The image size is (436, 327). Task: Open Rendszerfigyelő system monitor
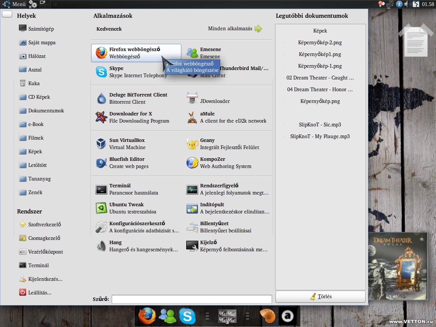click(227, 189)
